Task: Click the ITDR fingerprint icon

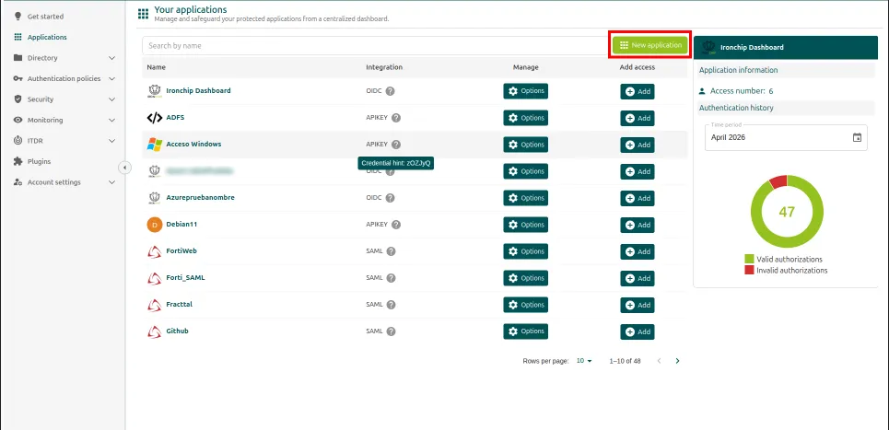Action: click(18, 141)
